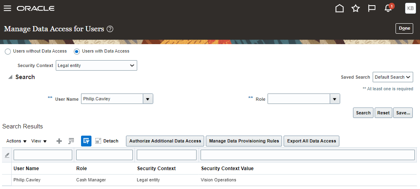The width and height of the screenshot is (420, 189).
Task: Open Favorites star icon
Action: pos(355,8)
